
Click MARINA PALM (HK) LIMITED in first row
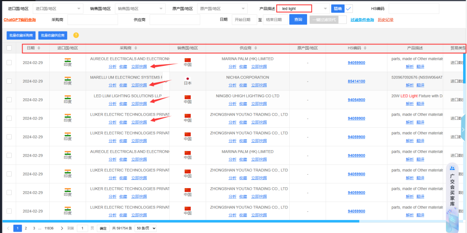pyautogui.click(x=247, y=59)
